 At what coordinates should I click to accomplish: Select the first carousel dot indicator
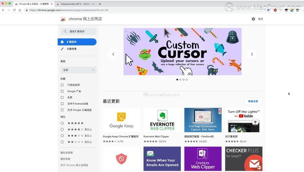[x=177, y=79]
